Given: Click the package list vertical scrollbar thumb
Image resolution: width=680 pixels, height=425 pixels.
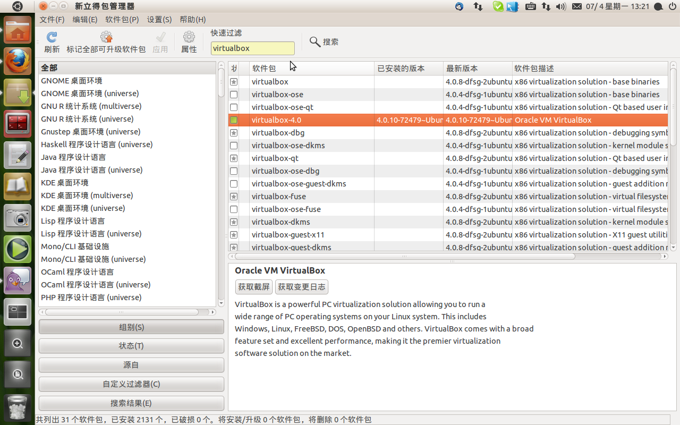Looking at the screenshot, I should [x=673, y=107].
